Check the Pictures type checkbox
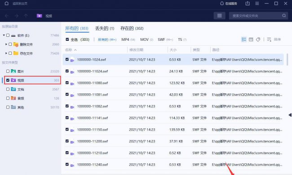292x175 pixels. pyautogui.click(x=8, y=71)
